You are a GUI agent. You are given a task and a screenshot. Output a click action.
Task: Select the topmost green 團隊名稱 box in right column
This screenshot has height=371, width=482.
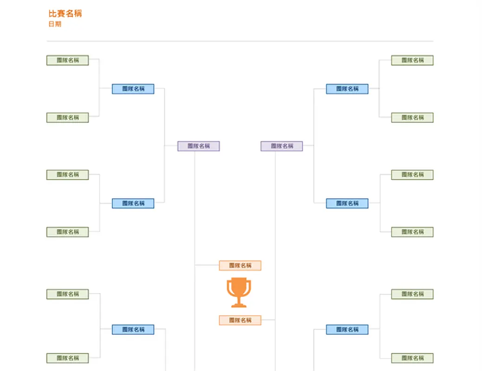pos(412,60)
